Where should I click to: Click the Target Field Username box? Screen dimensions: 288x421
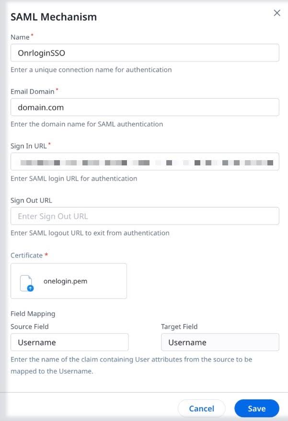219,342
